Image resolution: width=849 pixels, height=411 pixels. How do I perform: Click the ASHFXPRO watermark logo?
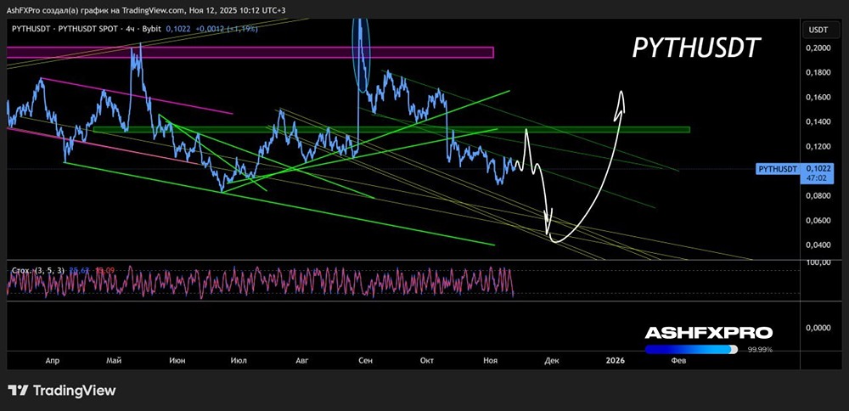tap(708, 333)
